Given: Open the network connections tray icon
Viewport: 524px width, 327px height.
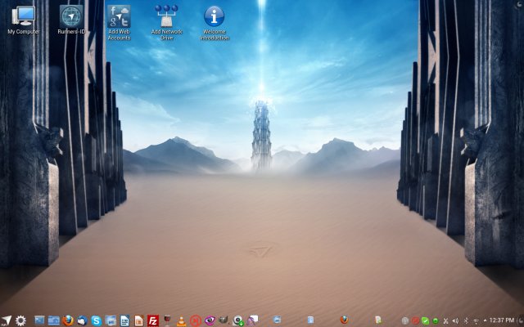Looking at the screenshot, I should (476, 321).
